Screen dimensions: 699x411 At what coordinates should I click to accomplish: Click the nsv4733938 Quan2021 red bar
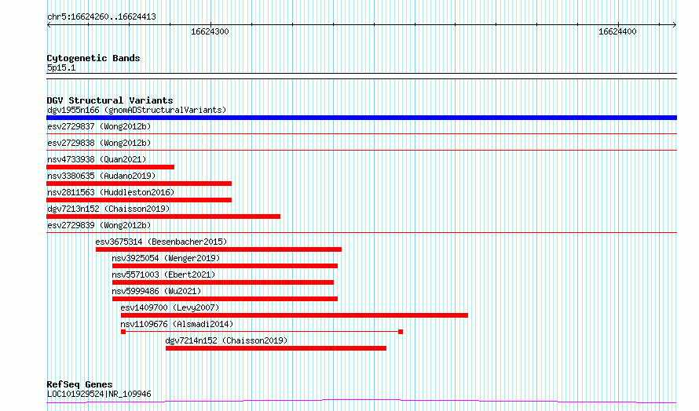click(x=110, y=167)
